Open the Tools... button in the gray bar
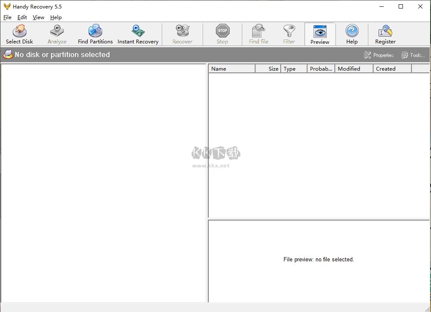This screenshot has width=431, height=312. (x=413, y=55)
